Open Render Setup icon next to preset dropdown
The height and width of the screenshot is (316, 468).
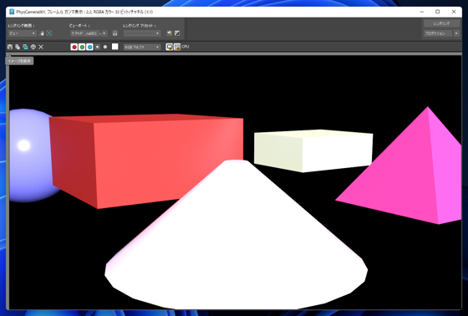[169, 33]
